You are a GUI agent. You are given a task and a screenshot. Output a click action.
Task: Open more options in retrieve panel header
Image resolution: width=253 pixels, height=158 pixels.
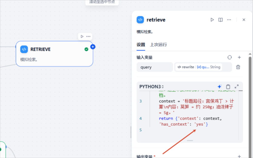pyautogui.click(x=229, y=20)
